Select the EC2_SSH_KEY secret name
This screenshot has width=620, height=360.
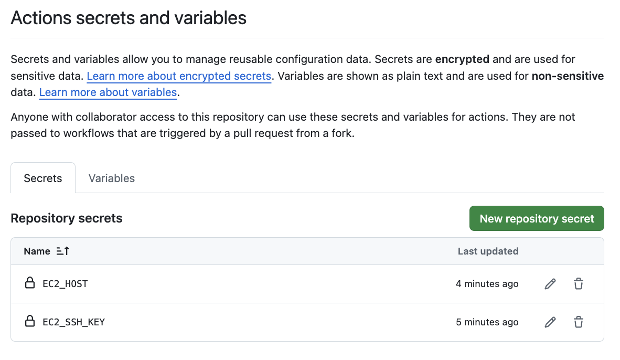[x=73, y=322]
